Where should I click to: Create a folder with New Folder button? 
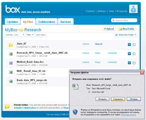coord(127,29)
